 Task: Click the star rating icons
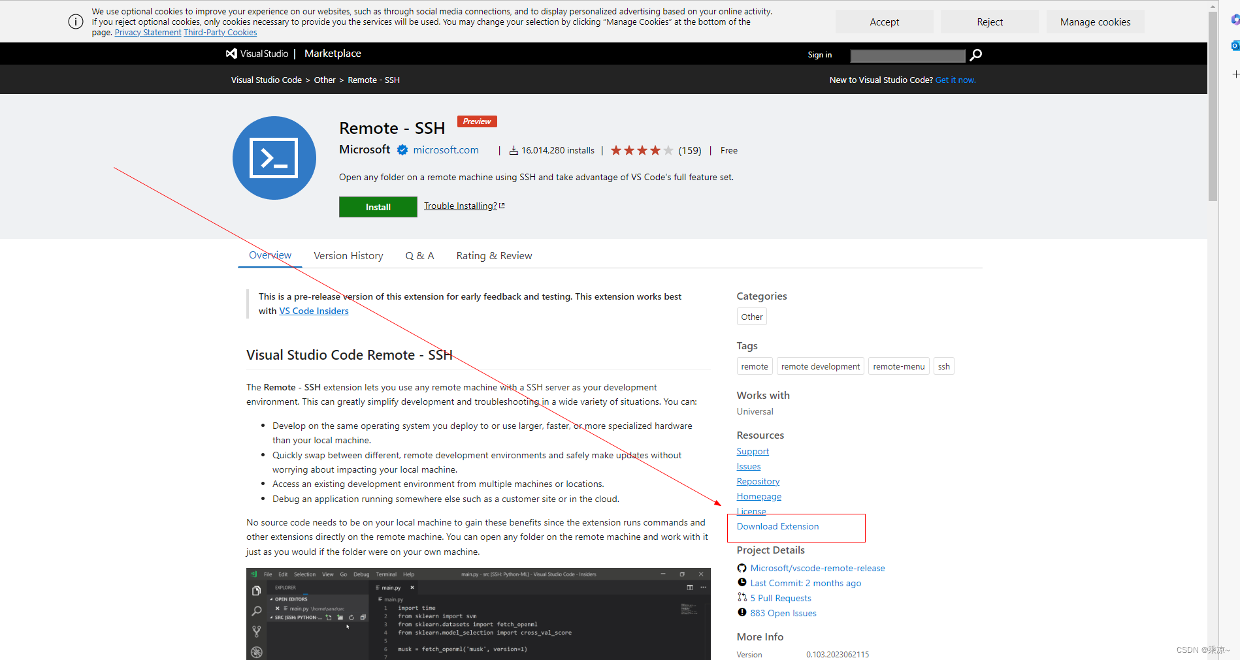(642, 151)
